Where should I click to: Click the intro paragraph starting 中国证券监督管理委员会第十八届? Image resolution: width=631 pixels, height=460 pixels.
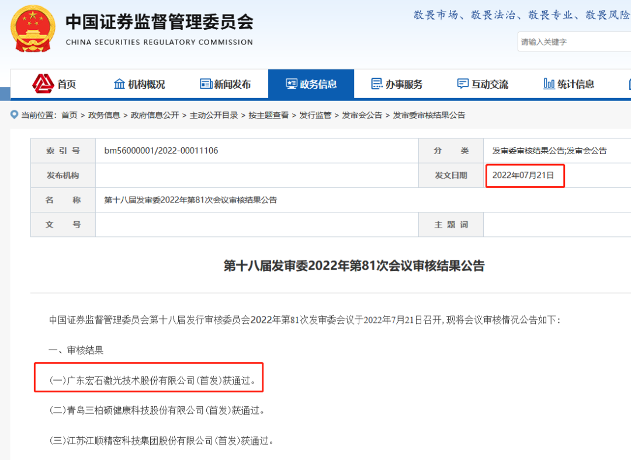coord(304,320)
